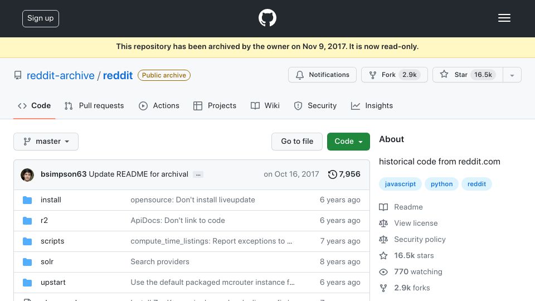Screen dimensions: 535x301
Task: View the 7,956 commits history
Action: click(344, 174)
